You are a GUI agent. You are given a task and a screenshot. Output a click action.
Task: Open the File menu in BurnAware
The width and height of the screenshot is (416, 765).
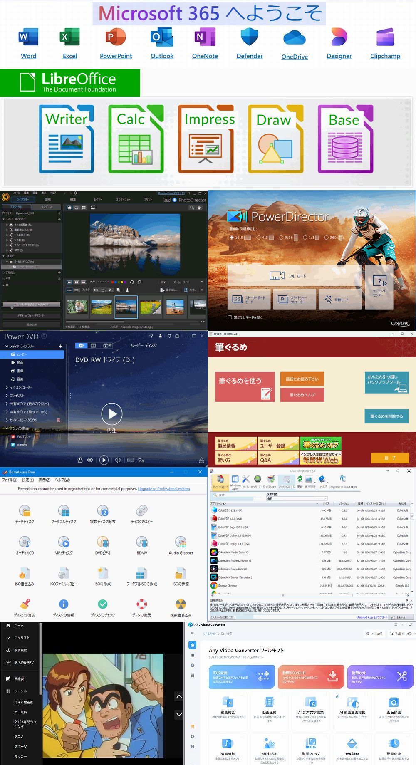(x=9, y=480)
